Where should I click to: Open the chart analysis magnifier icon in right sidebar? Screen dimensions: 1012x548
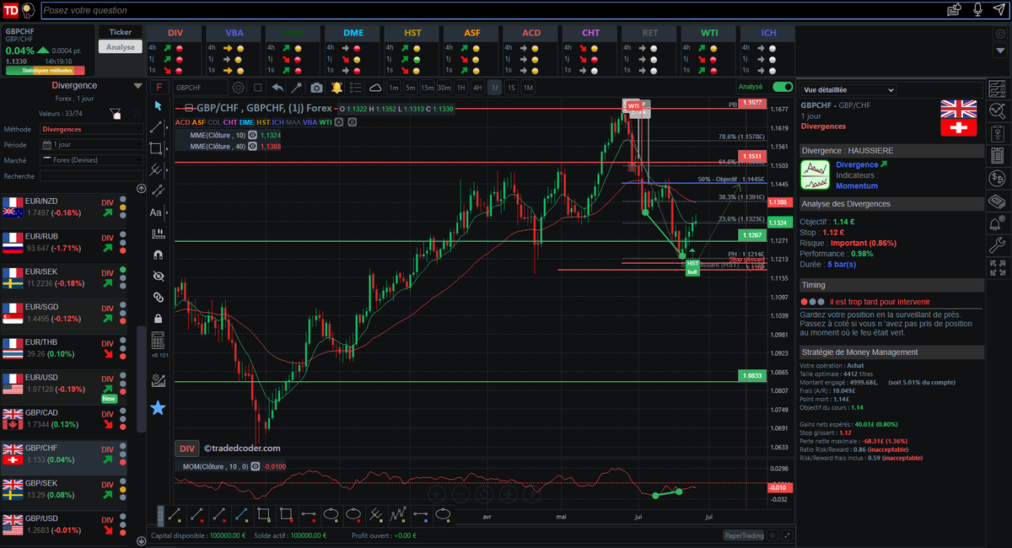998,110
